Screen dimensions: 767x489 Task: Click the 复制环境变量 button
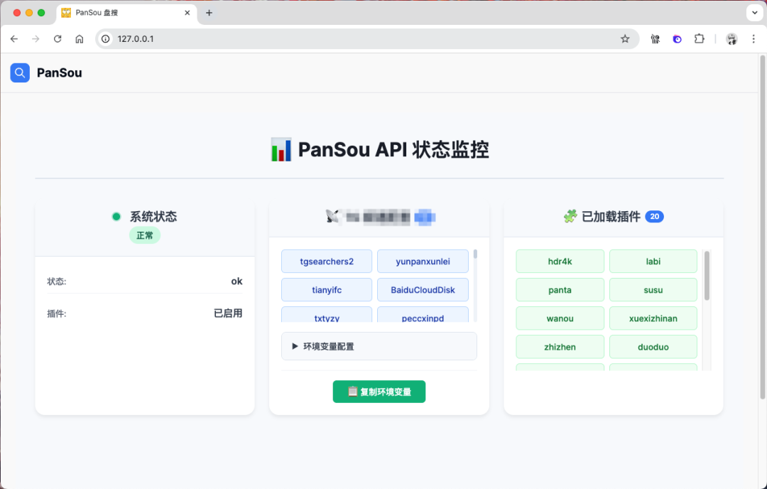(x=379, y=392)
